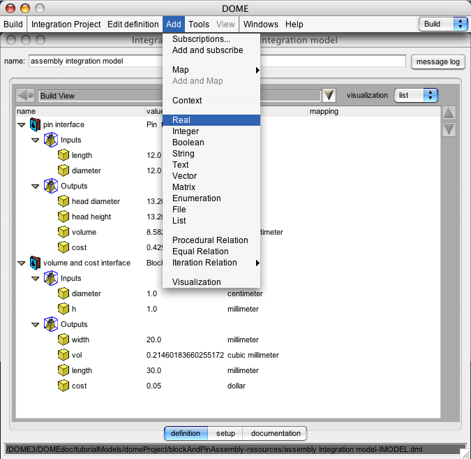
Task: Click the cube icon for cost under pin interface
Action: (63, 247)
